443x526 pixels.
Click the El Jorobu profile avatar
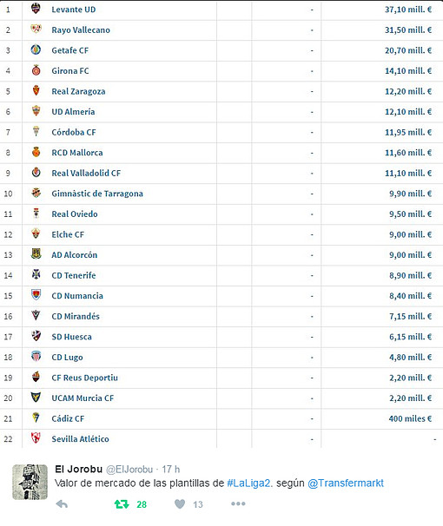[x=30, y=482]
